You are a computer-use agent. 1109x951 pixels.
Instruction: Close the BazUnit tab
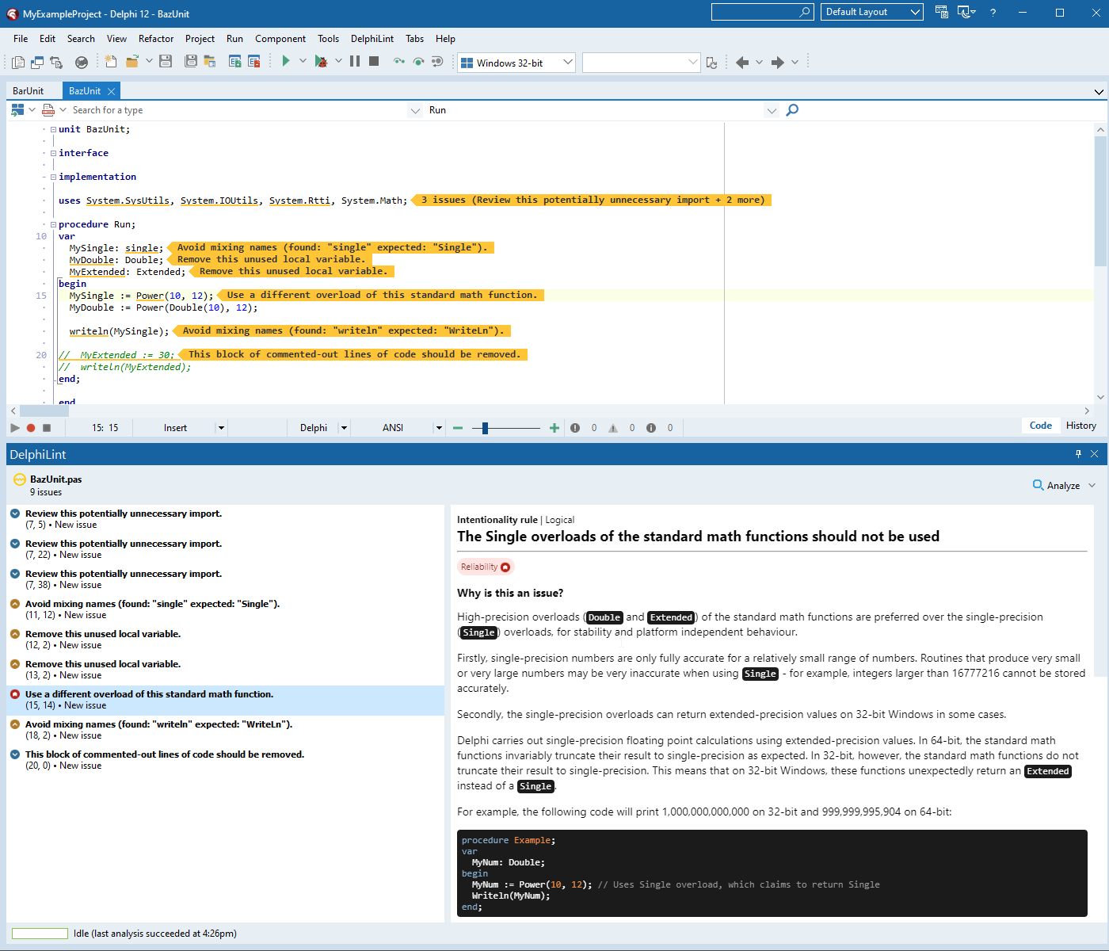(112, 91)
